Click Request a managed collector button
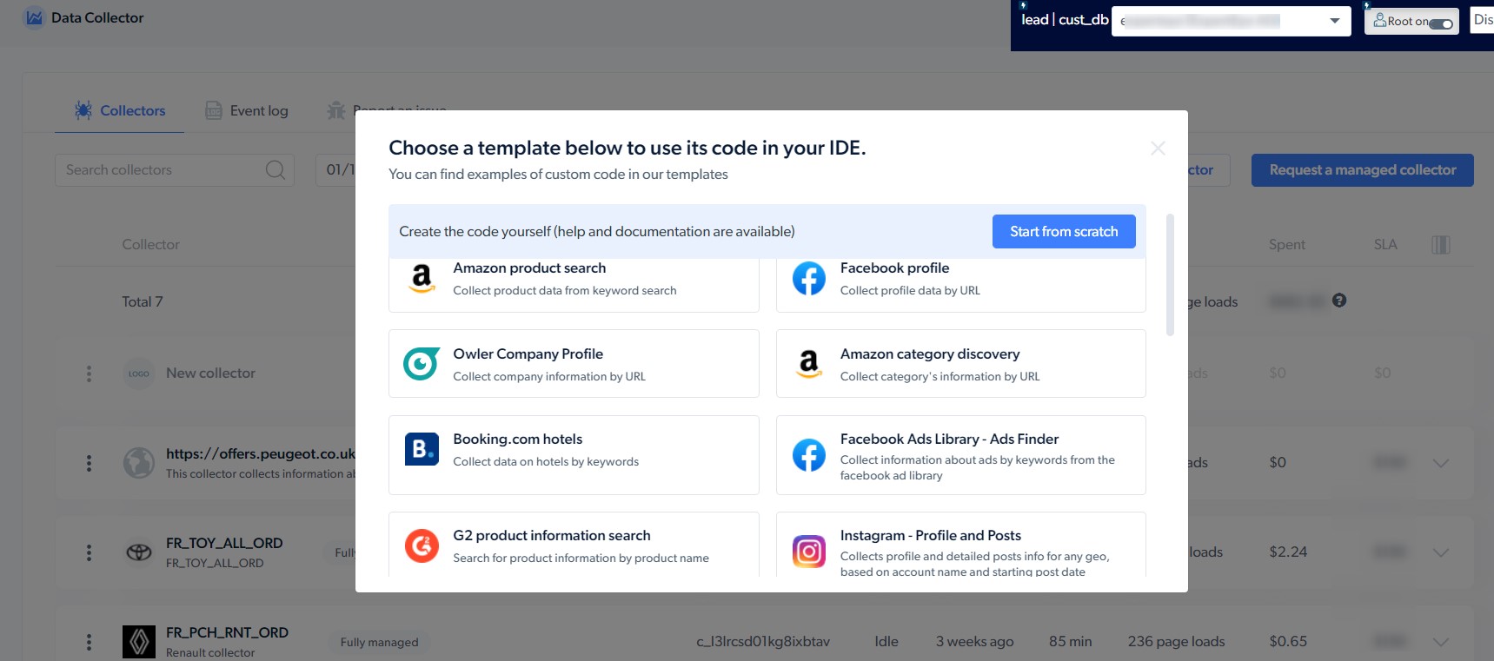The image size is (1494, 661). click(x=1363, y=170)
